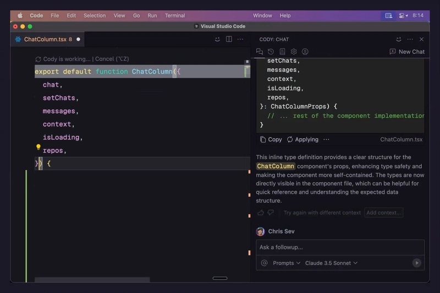
Task: Switch to the ChatColumn.tsx editor tab
Action: point(45,40)
